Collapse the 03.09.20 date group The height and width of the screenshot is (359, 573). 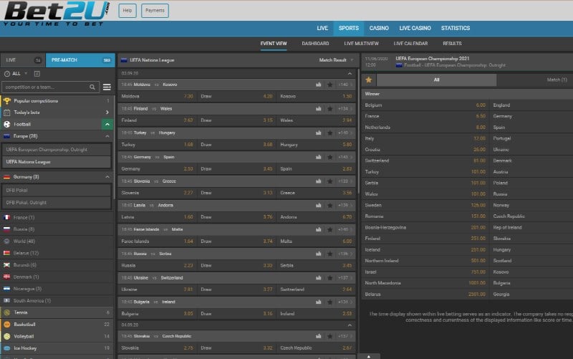[350, 74]
